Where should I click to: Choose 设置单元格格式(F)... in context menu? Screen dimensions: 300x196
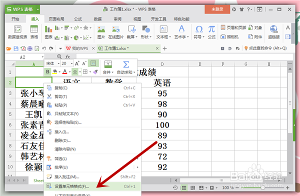pyautogui.click(x=93, y=186)
